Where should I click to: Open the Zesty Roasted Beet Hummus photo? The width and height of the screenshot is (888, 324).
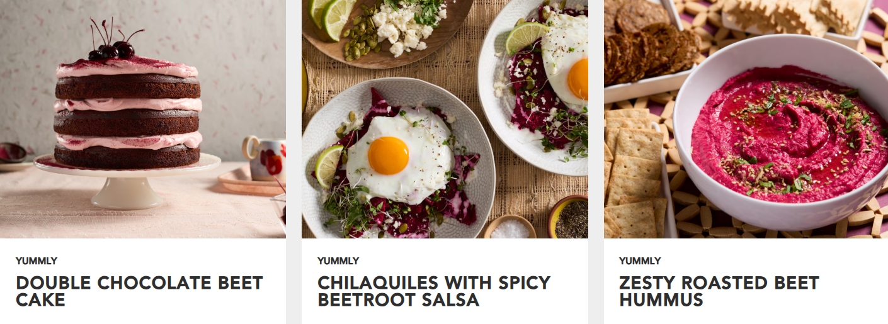click(746, 119)
